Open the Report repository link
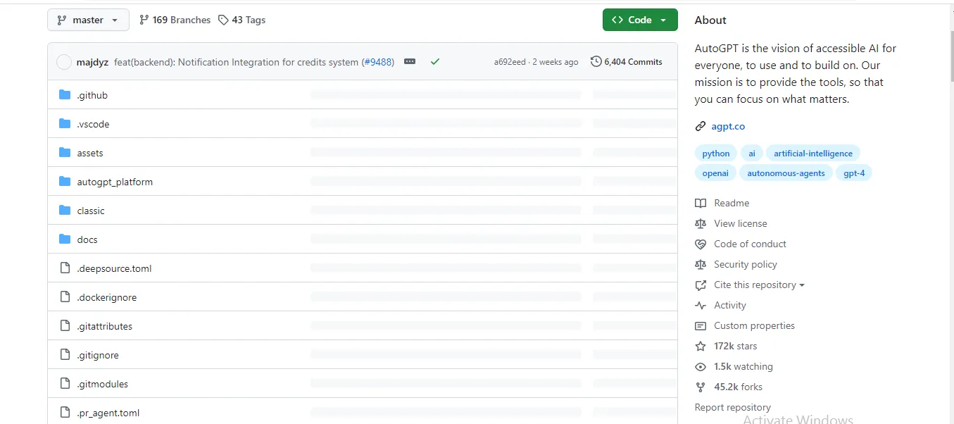 (x=733, y=407)
